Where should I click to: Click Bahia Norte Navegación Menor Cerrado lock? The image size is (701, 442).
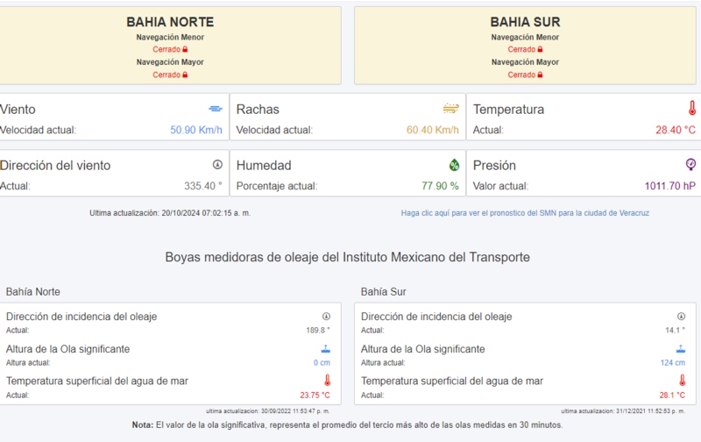click(x=185, y=49)
